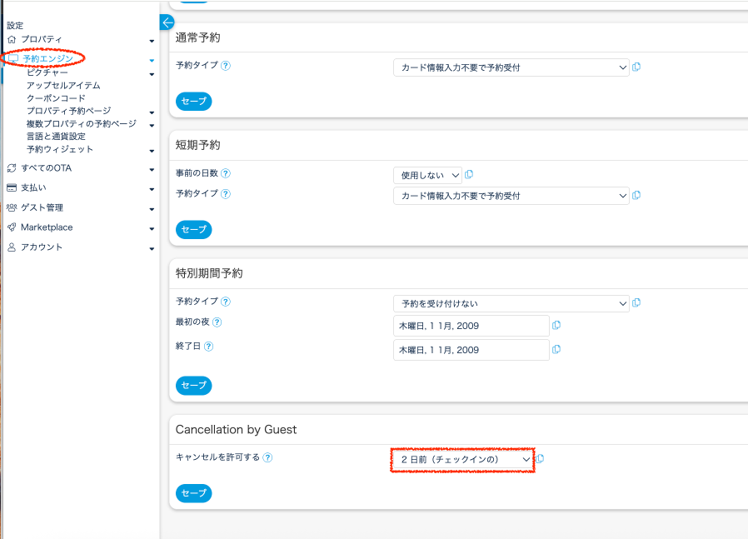Open 事前の日数 dropdown showing 使用しない
Screen dimensions: 748x539
click(x=427, y=175)
